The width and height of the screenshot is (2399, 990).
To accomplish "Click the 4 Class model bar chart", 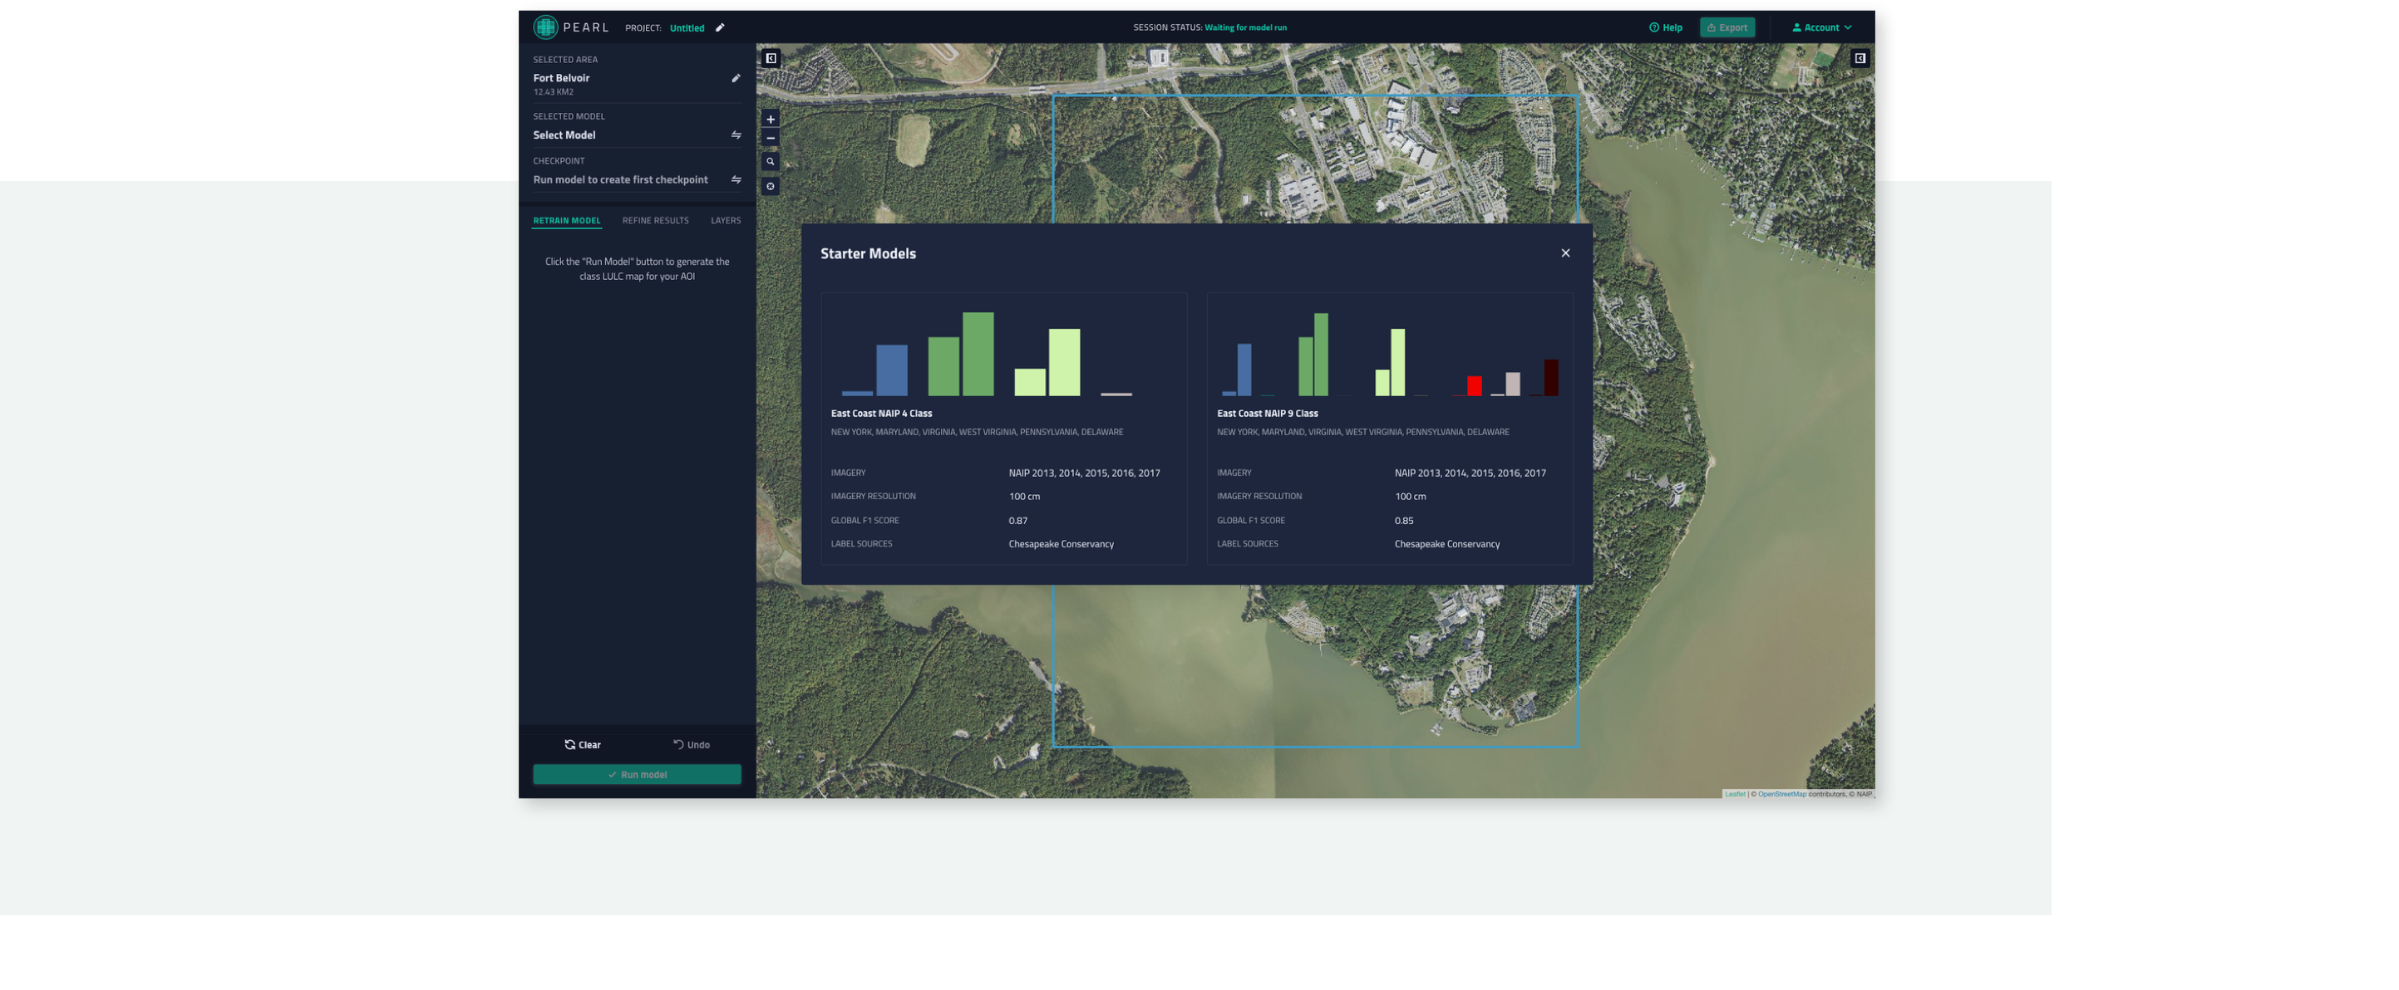I will click(x=988, y=354).
